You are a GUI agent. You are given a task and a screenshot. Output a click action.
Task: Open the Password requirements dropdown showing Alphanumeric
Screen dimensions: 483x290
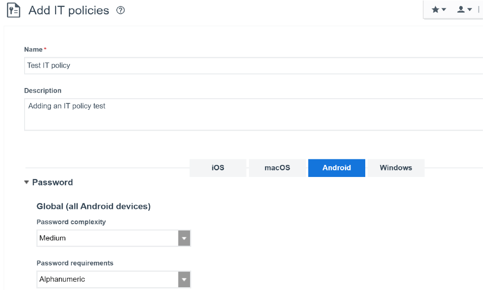pos(108,279)
